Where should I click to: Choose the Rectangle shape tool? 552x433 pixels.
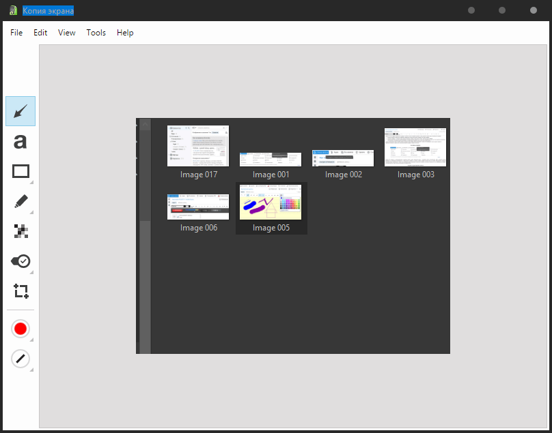(x=20, y=171)
